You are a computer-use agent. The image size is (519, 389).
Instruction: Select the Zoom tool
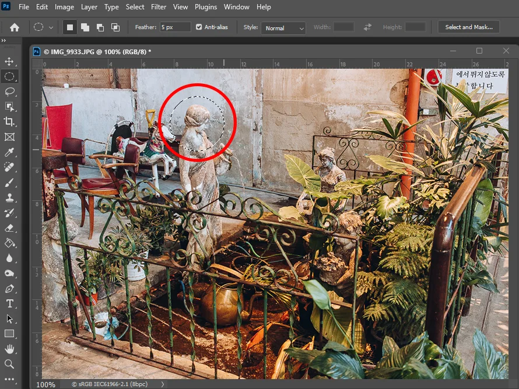(x=9, y=364)
